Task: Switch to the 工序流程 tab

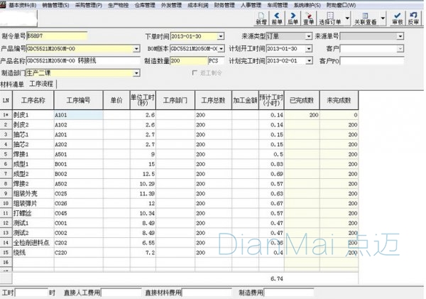Action: pyautogui.click(x=41, y=84)
